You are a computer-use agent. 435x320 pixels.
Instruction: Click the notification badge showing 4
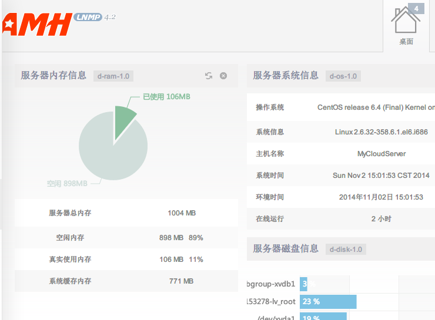click(416, 8)
